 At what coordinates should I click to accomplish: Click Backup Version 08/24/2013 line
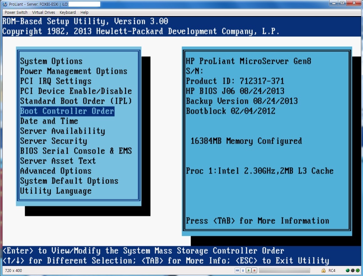[x=242, y=101]
